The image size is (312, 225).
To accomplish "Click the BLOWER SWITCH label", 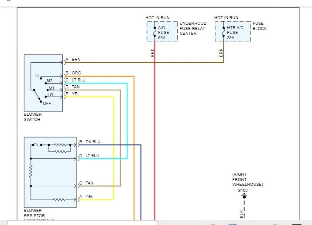I will tap(33, 117).
